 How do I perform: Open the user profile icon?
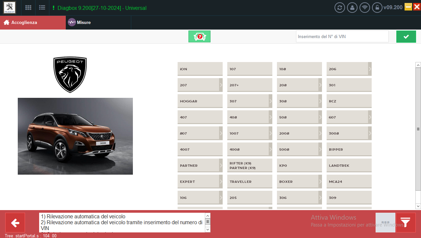352,8
